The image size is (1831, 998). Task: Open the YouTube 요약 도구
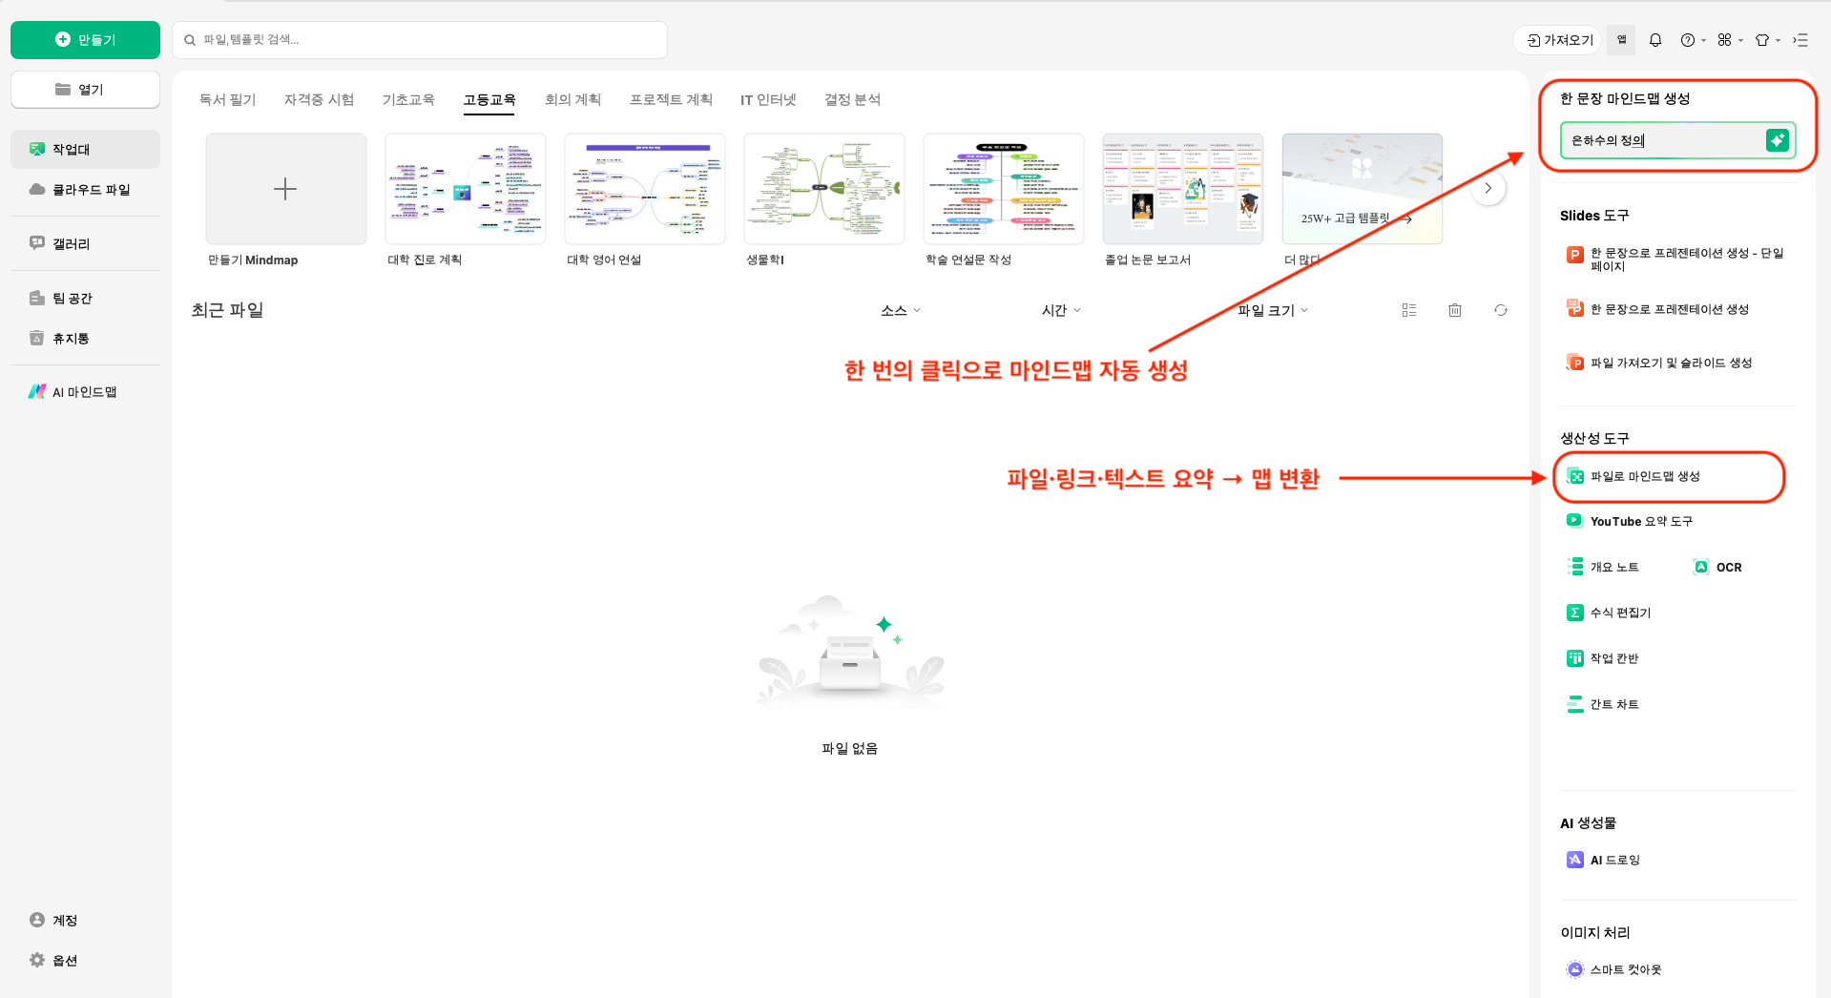tap(1640, 521)
